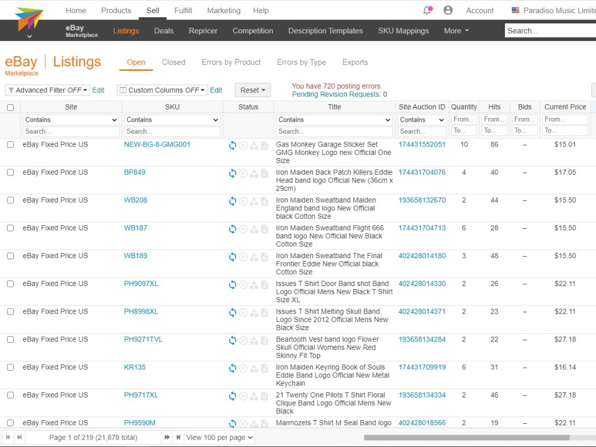This screenshot has width=596, height=447.
Task: Open SKU column Contains dropdown
Action: tap(172, 120)
